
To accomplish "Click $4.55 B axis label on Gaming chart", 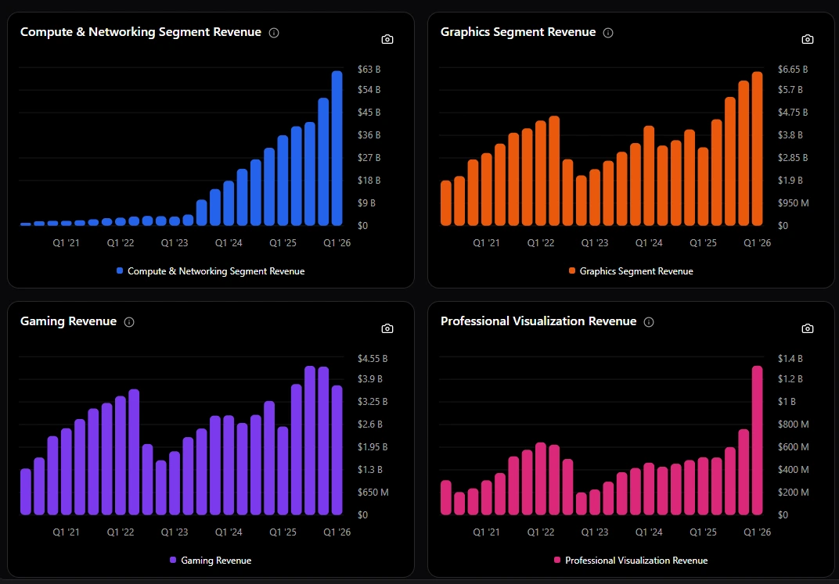I will pos(373,359).
